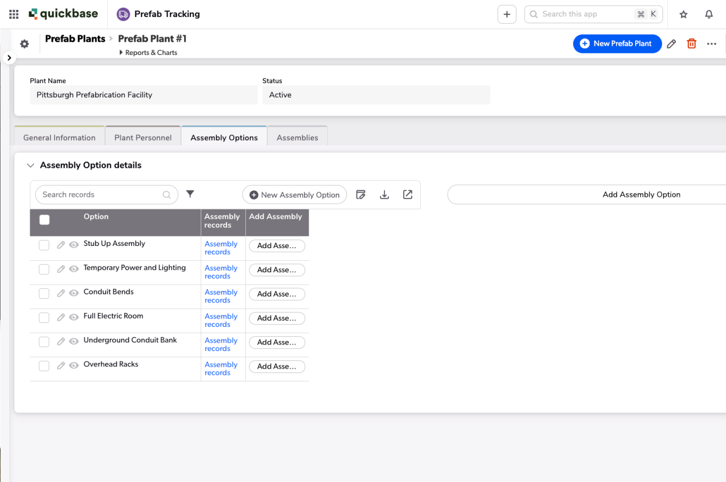Switch to the Plant Personnel tab
726x482 pixels.
143,138
